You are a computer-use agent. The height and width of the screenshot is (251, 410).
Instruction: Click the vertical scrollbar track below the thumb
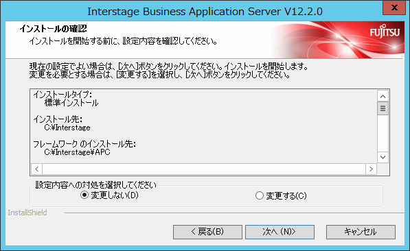point(383,133)
